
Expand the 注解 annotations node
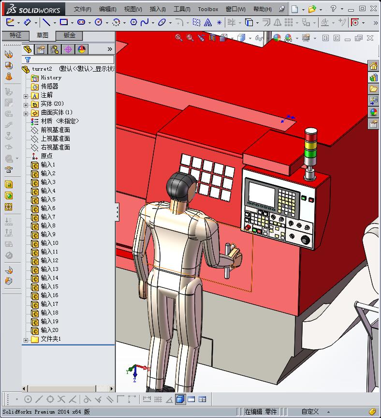(x=26, y=96)
